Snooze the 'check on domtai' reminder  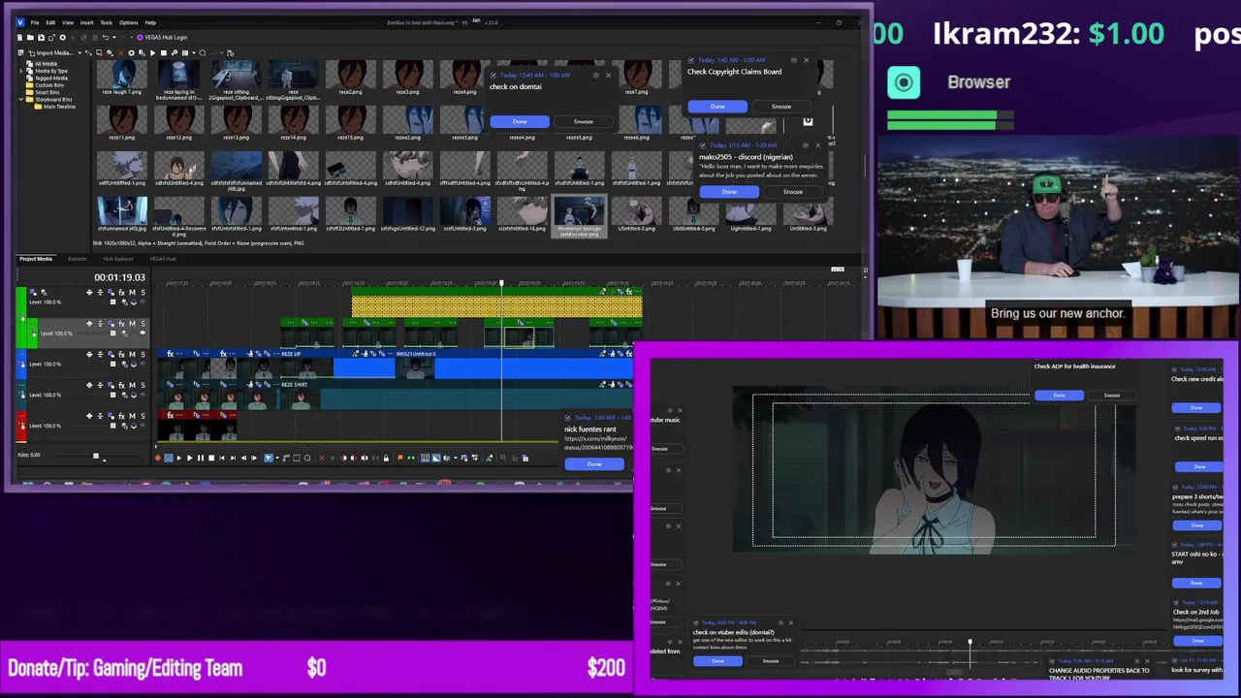coord(583,121)
